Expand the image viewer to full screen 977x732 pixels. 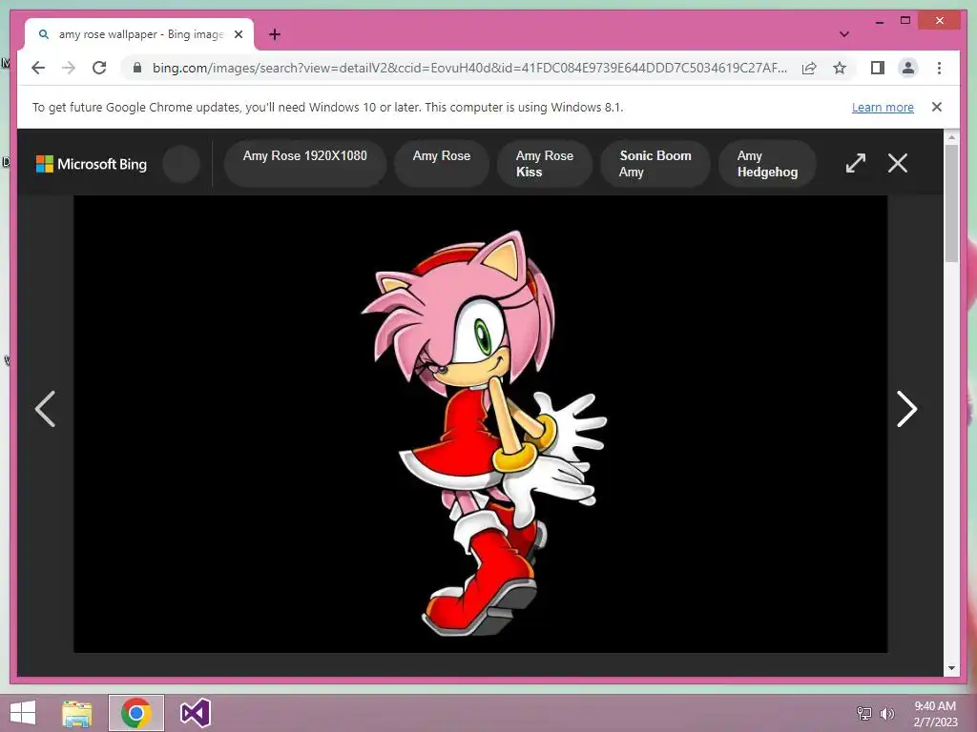[x=856, y=163]
